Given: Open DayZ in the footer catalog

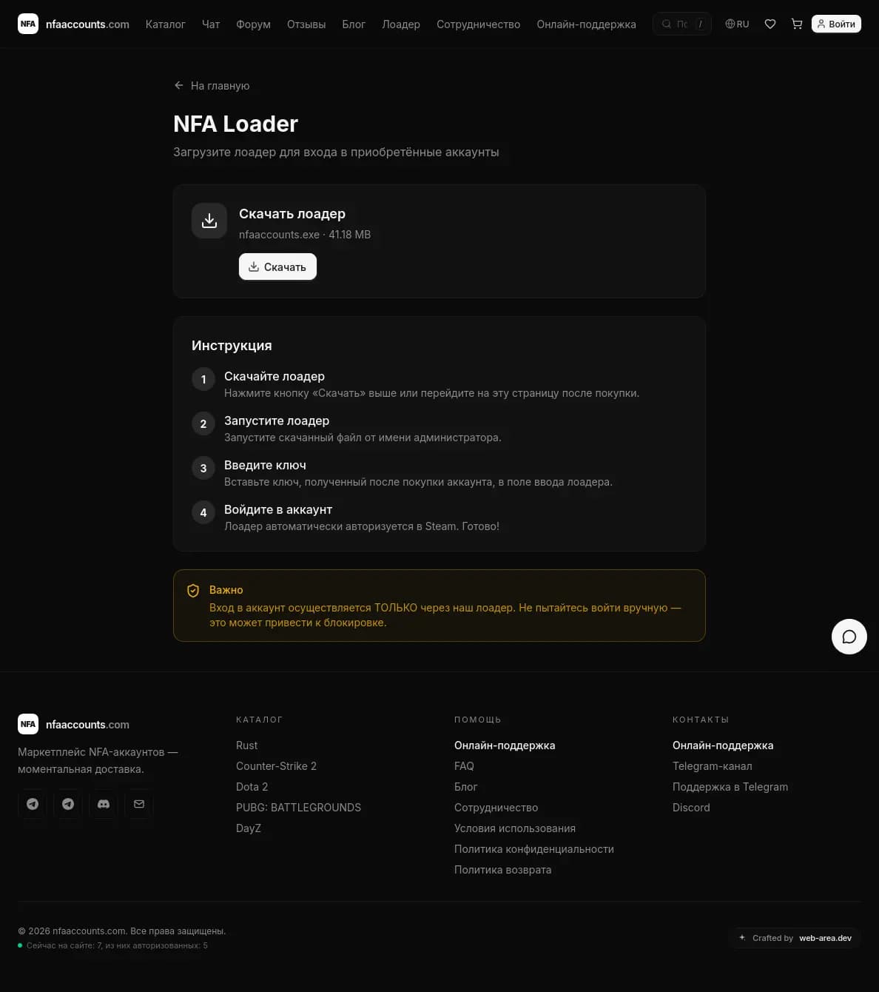Looking at the screenshot, I should [249, 828].
